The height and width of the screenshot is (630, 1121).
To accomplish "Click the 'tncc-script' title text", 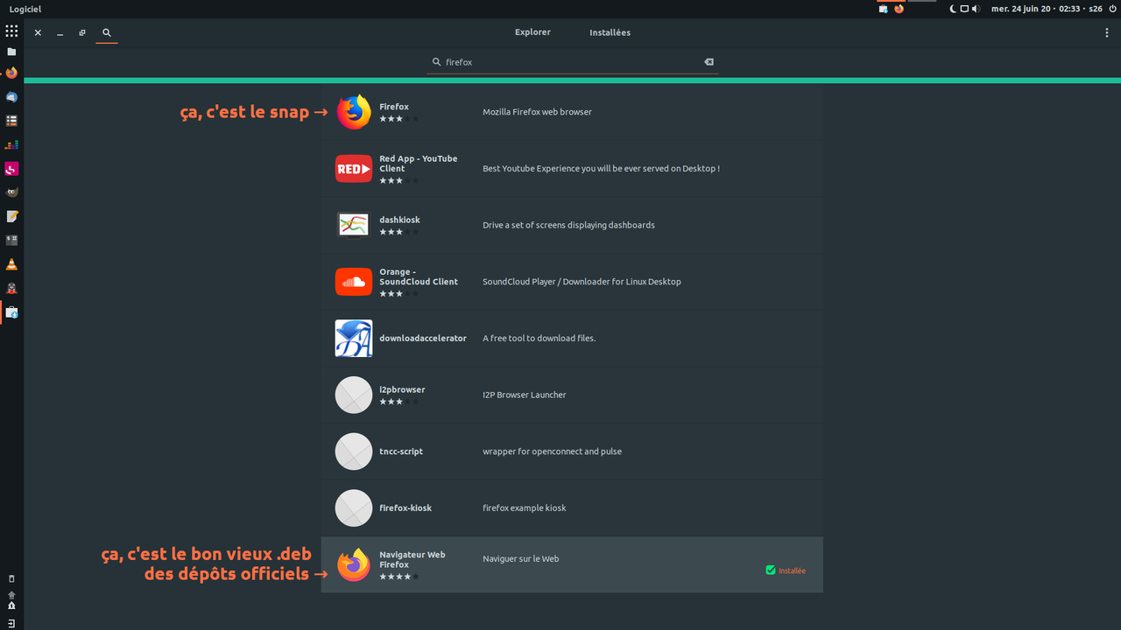I will coord(401,451).
